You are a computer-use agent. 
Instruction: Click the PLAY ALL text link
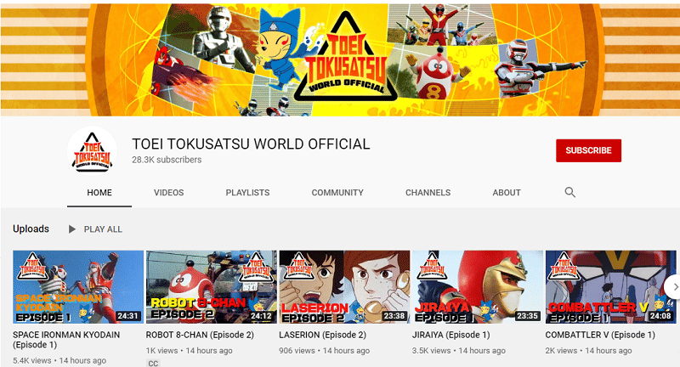coord(103,229)
